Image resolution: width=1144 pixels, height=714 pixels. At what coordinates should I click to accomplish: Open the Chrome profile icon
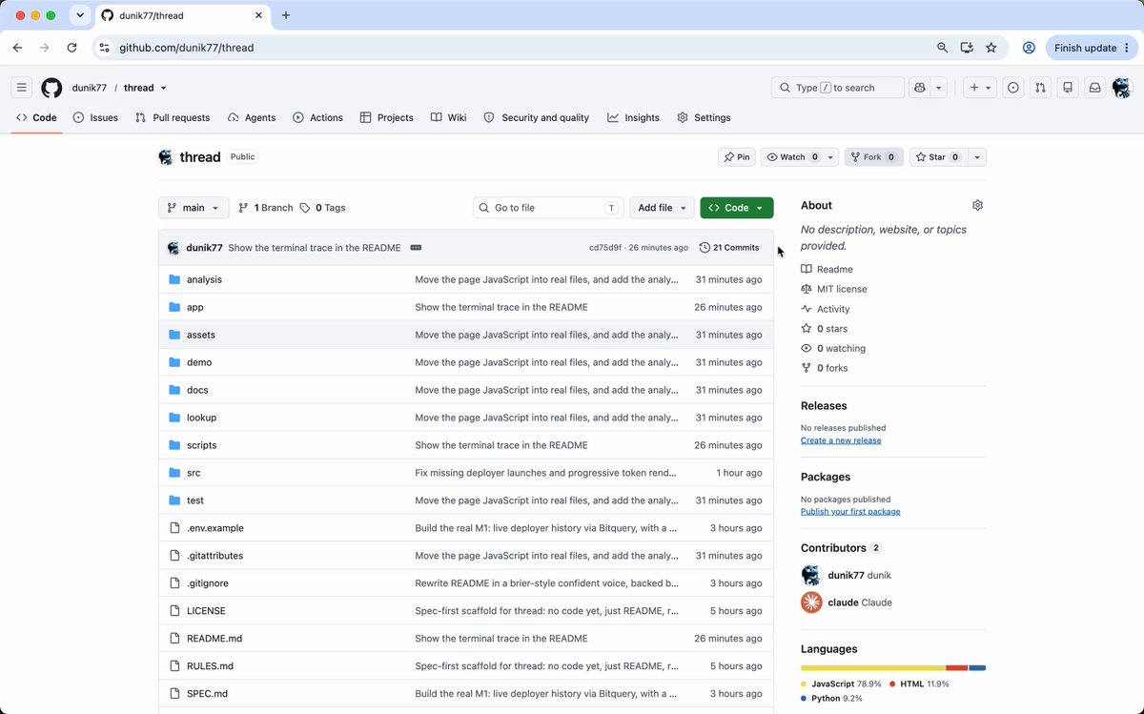1030,48
